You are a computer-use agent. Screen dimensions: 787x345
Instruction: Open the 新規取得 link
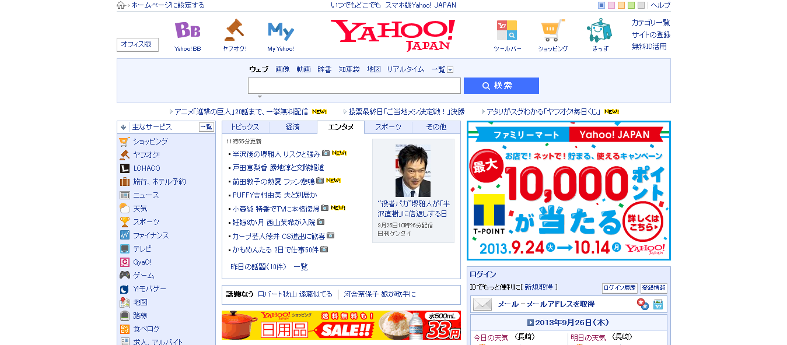coord(539,287)
